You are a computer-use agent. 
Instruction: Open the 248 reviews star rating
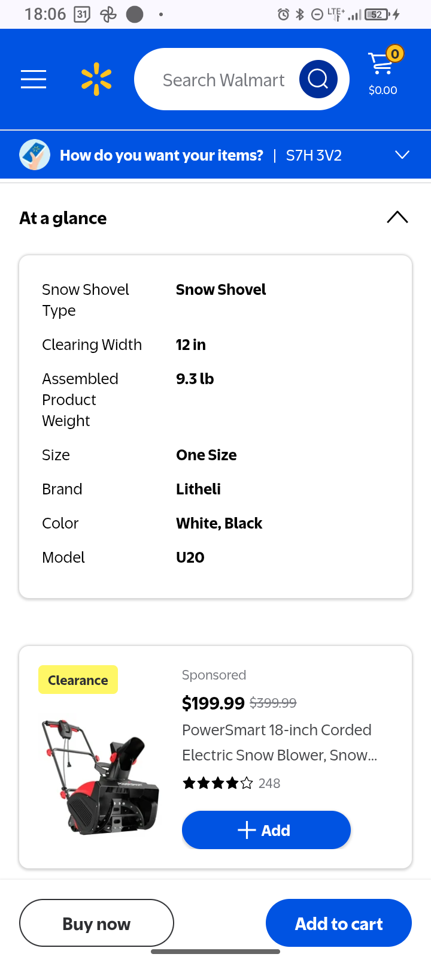[x=231, y=783]
